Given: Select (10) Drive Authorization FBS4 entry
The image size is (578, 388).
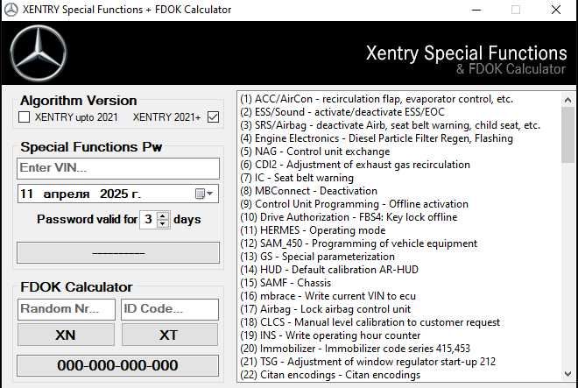Looking at the screenshot, I should point(349,217).
